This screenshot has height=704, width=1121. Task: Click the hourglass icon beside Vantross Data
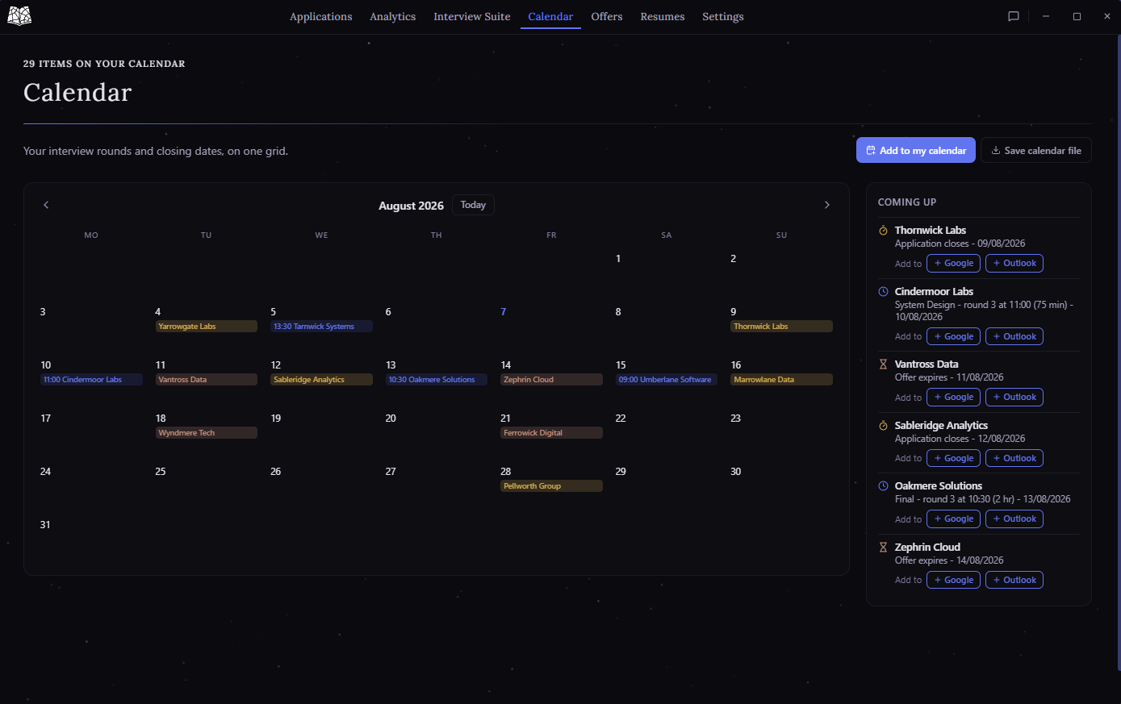pos(883,364)
